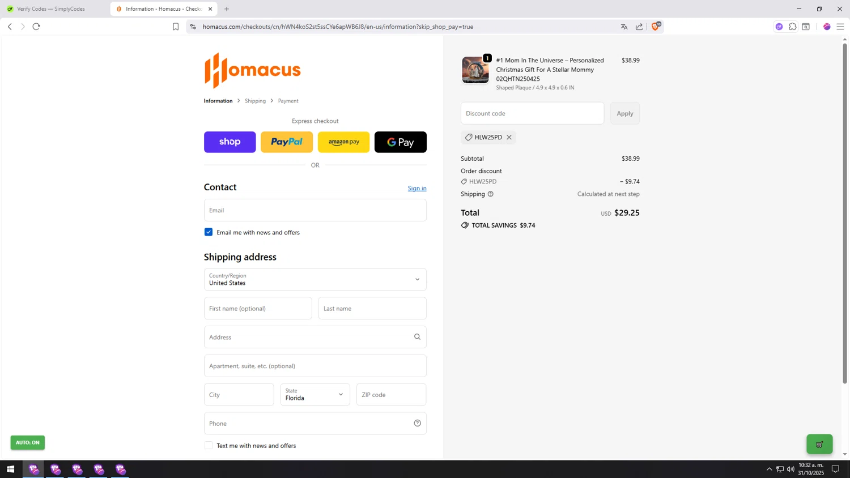Click the volume speaker tray icon

tap(790, 469)
